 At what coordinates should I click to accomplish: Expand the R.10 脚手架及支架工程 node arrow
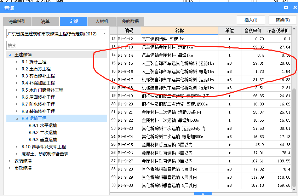click(17, 146)
